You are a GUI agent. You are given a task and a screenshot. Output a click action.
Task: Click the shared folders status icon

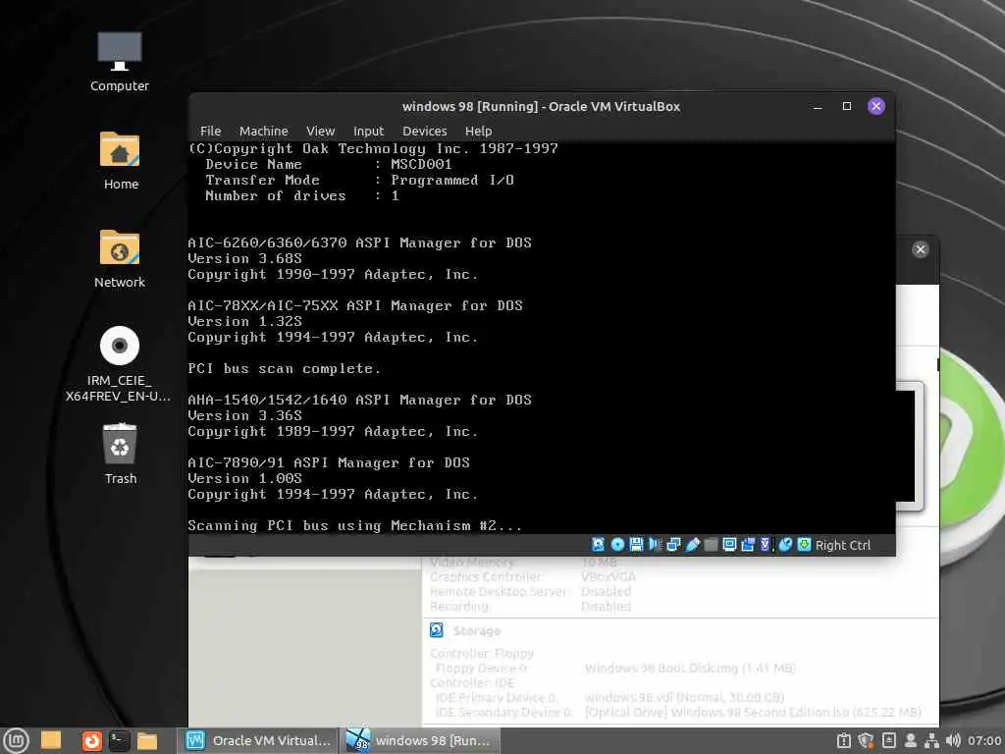711,544
